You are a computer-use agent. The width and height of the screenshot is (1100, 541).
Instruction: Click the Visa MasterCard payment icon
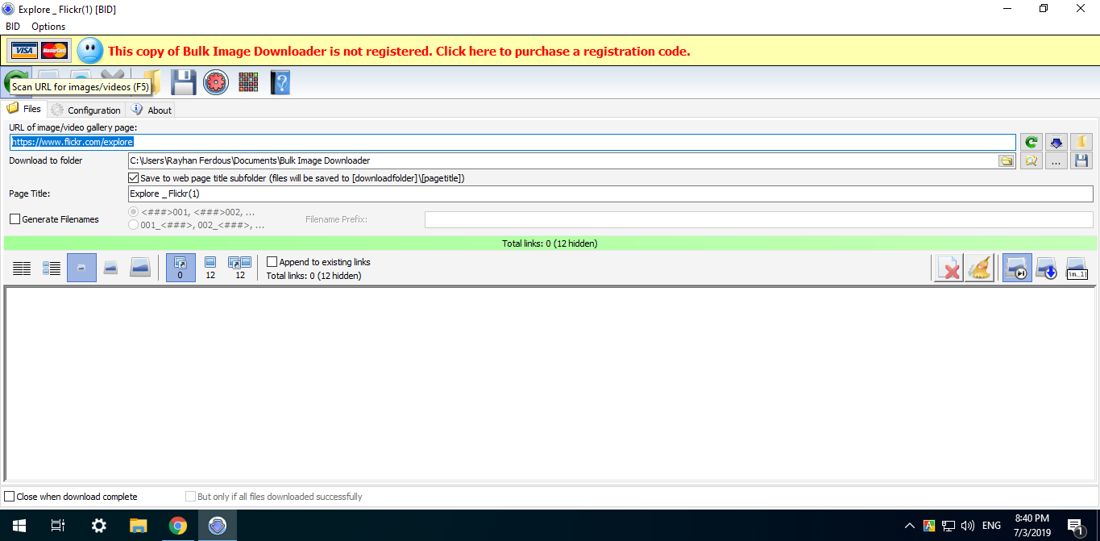39,51
